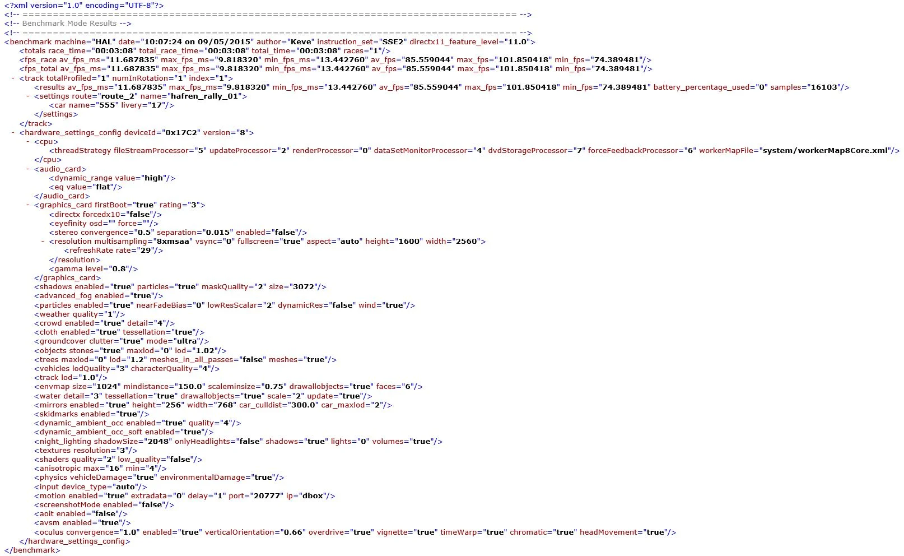Click the fps_race tag name
Screen dimensions: 904x556
click(40, 60)
